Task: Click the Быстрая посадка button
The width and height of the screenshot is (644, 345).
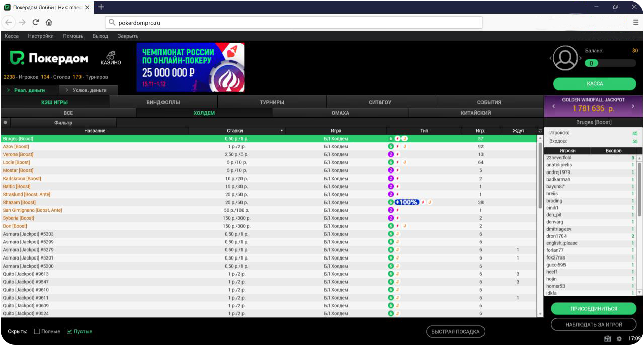Action: [x=456, y=332]
